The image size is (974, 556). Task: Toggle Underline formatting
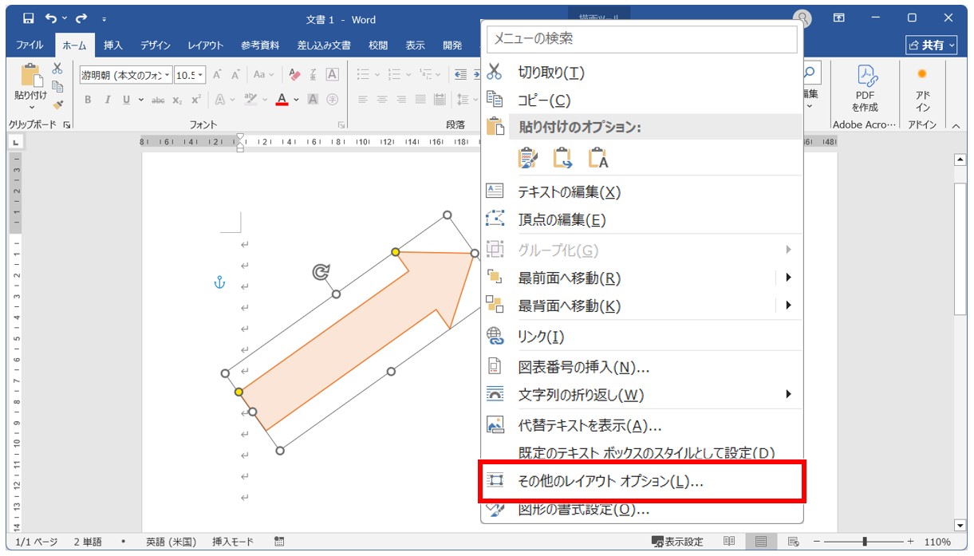click(x=126, y=100)
